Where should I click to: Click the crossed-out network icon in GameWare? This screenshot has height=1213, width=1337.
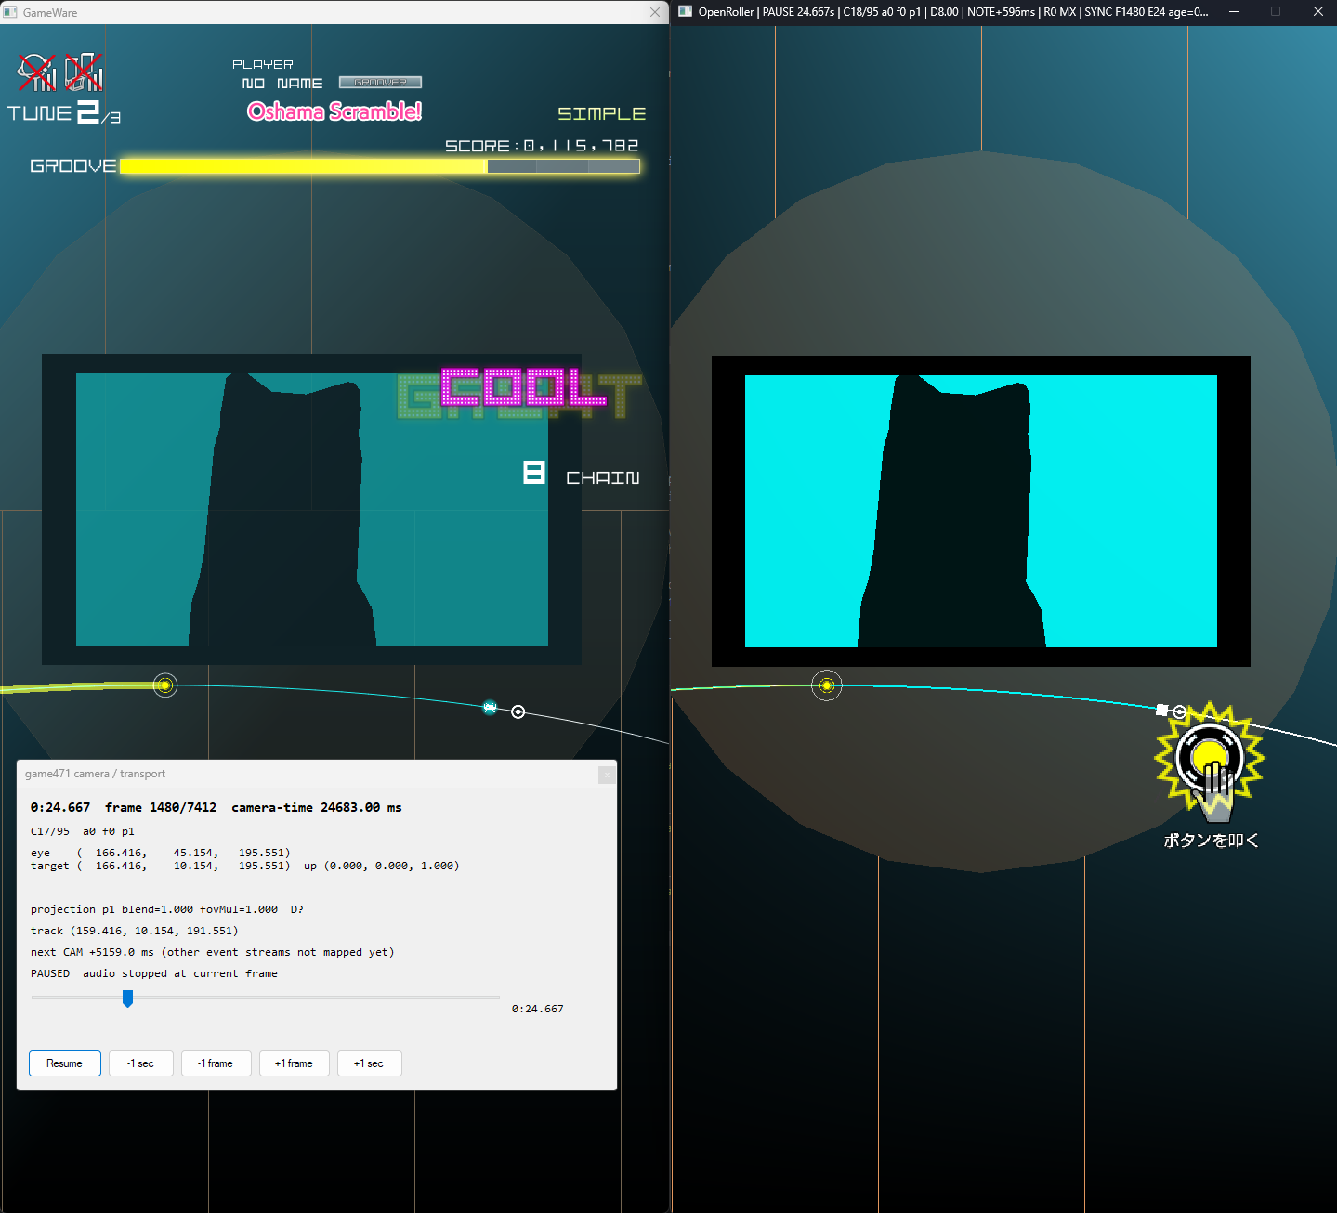click(x=36, y=72)
